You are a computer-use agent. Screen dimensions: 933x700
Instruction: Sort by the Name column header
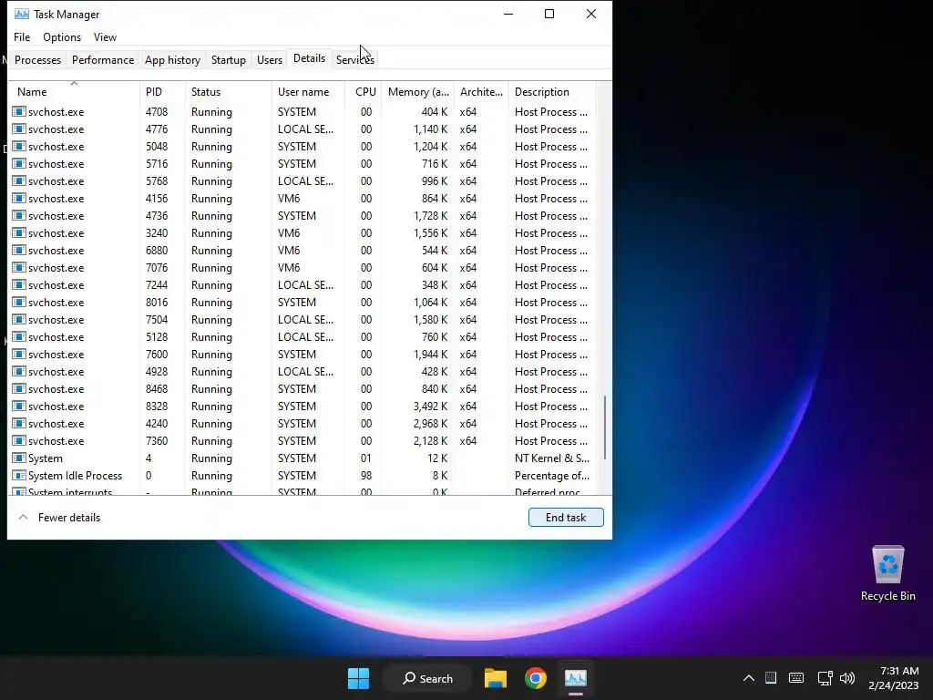coord(74,92)
